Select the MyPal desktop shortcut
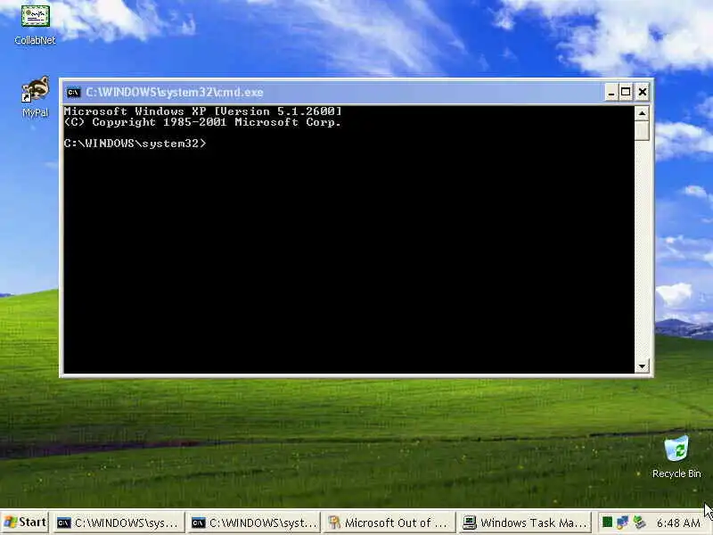This screenshot has height=535, width=713. tap(35, 97)
